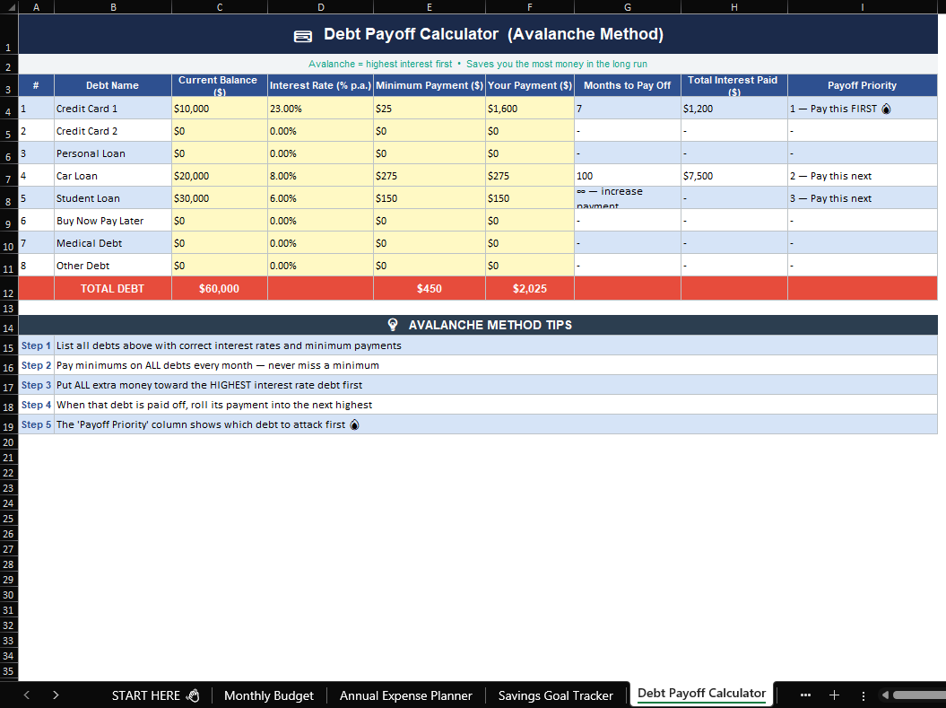Select the $60,000 total balance cell
The height and width of the screenshot is (708, 946).
(x=220, y=289)
